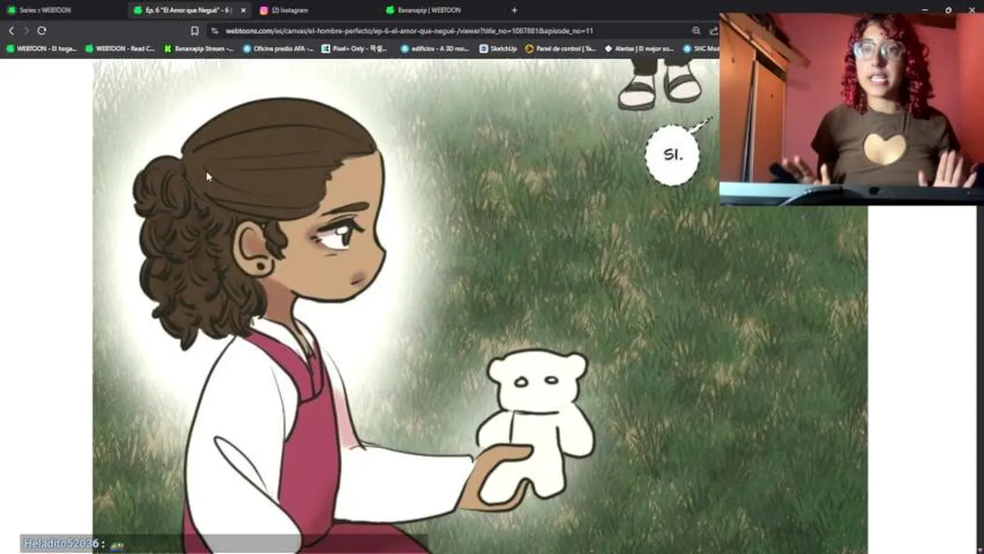Click the webcam overlay video
Viewport: 984px width, 554px height.
(852, 108)
